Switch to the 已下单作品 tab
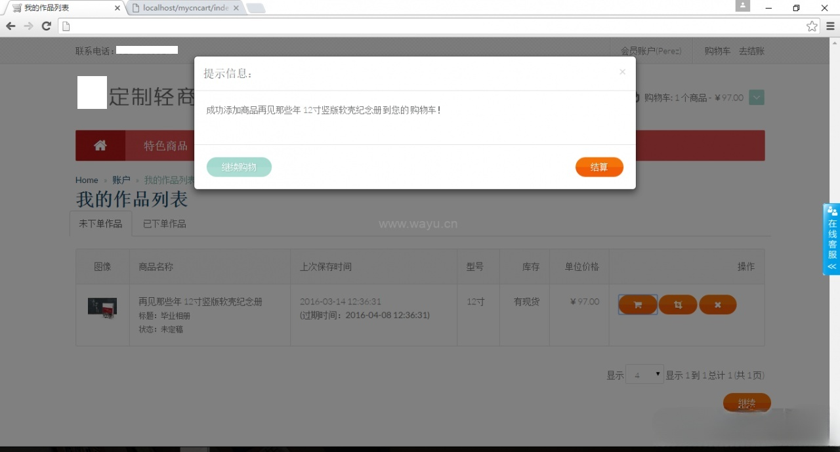This screenshot has width=840, height=452. (163, 223)
